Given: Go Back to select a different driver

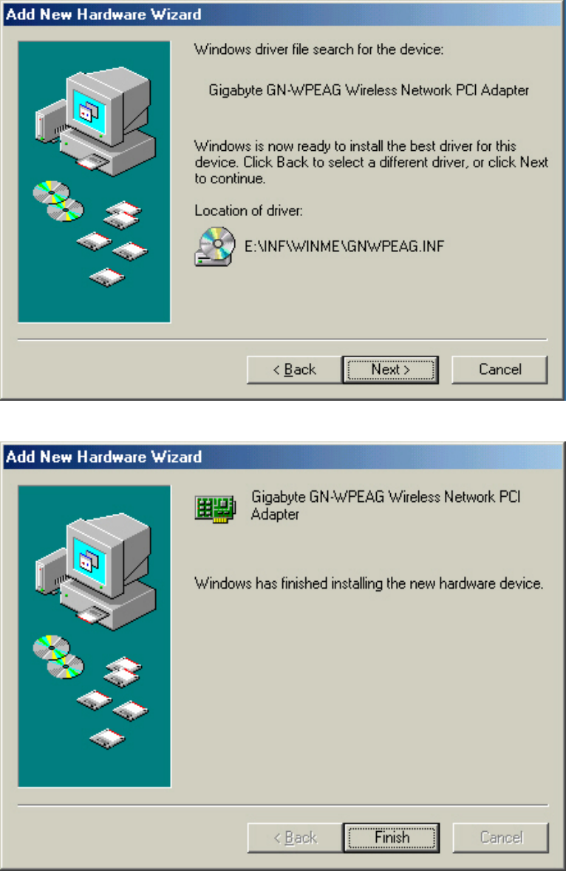Looking at the screenshot, I should [294, 370].
